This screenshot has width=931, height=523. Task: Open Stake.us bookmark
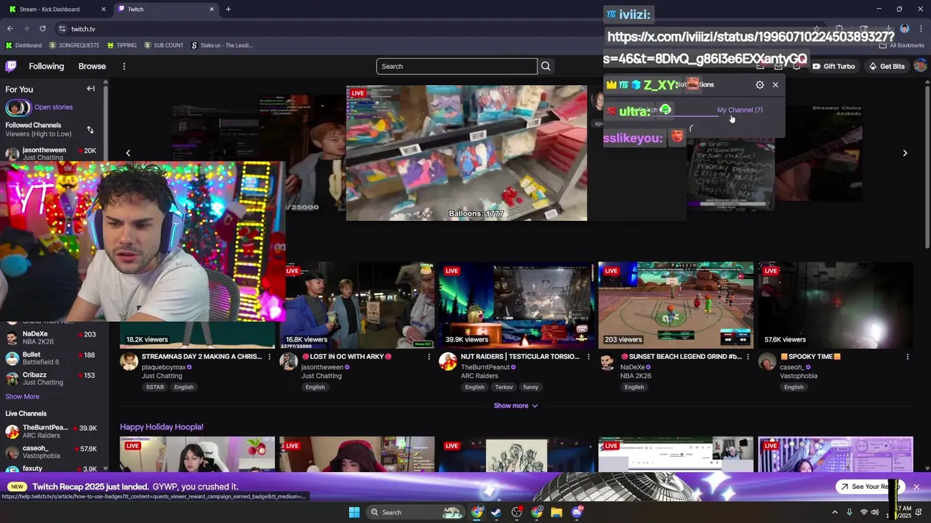click(x=222, y=45)
